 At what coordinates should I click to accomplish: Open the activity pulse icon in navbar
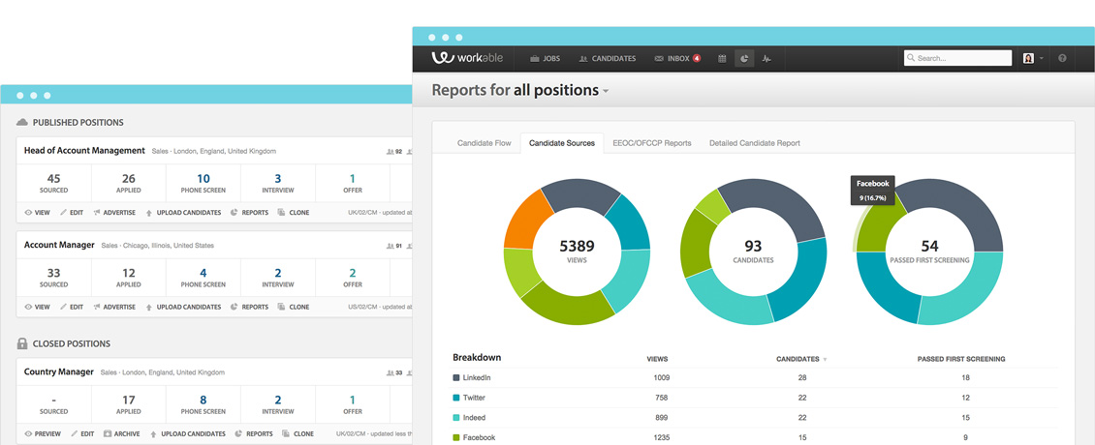click(766, 59)
